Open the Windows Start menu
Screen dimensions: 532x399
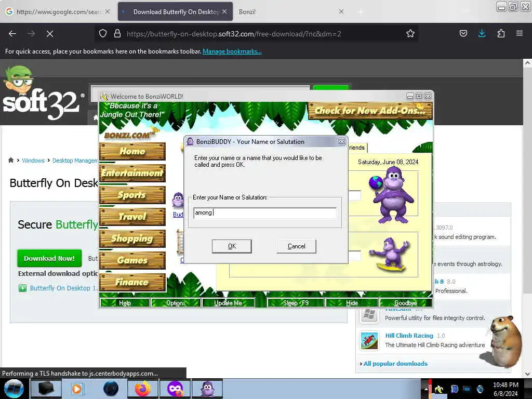click(x=14, y=389)
